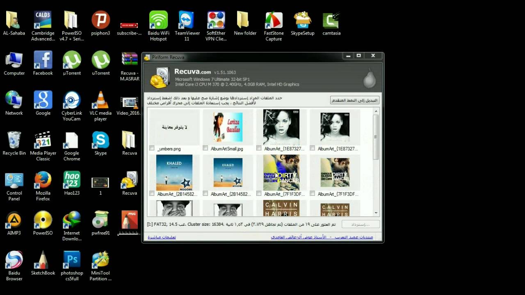Image resolution: width=525 pixels, height=295 pixels.
Task: Open Control Panel desktop icon
Action: pyautogui.click(x=14, y=186)
